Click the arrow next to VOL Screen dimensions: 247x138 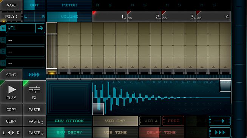[x=40, y=28]
